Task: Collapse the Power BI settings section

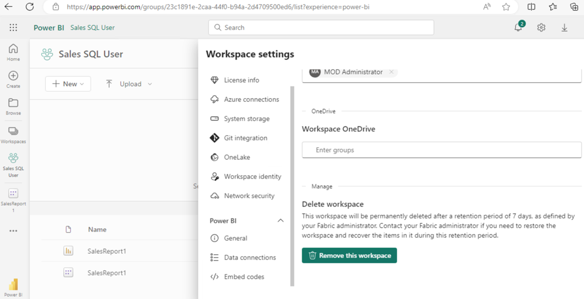Action: click(280, 221)
